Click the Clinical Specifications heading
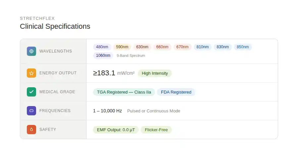298x157 pixels. click(55, 26)
